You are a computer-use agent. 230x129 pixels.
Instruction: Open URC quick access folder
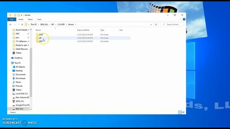(x=18, y=34)
